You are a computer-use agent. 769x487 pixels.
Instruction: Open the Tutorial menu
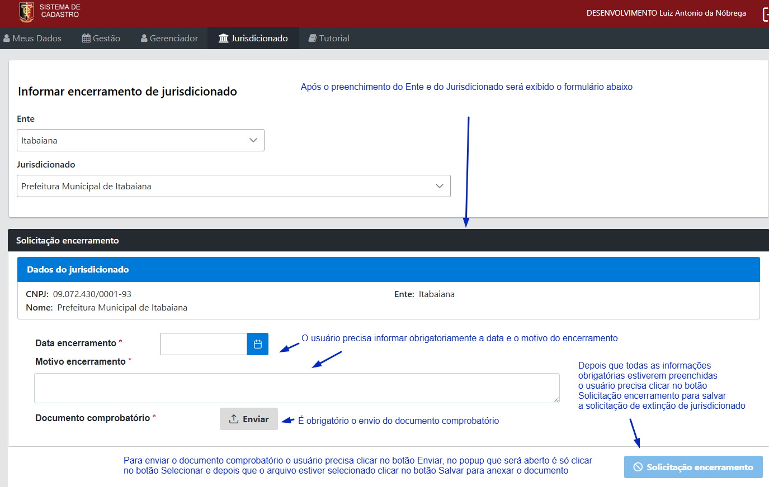(329, 38)
